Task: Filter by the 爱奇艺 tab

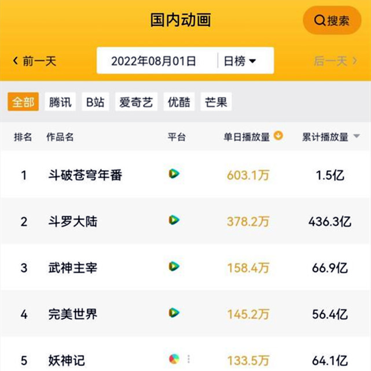Action: click(136, 102)
